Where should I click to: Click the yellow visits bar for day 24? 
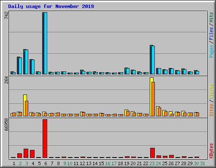pos(157,111)
